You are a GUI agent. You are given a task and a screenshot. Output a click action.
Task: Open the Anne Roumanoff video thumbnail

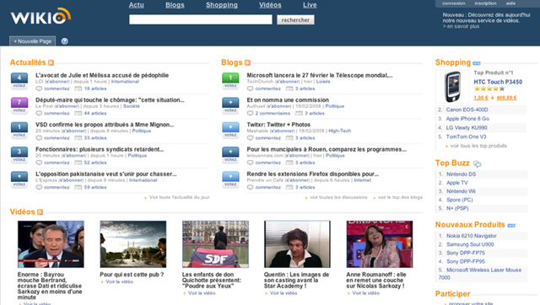pyautogui.click(x=380, y=244)
